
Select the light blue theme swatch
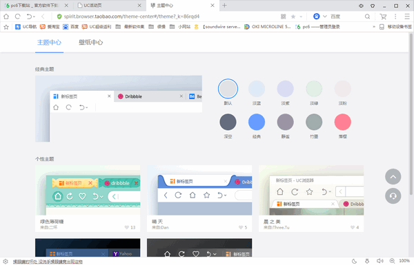pyautogui.click(x=257, y=89)
